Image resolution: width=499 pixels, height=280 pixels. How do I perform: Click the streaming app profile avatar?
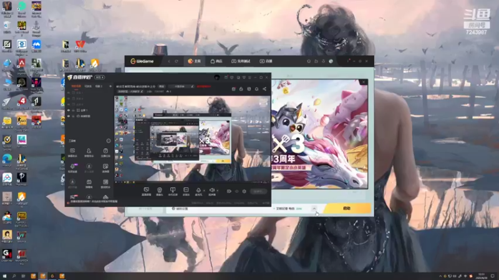click(x=217, y=77)
